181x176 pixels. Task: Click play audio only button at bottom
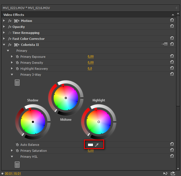pyautogui.click(x=165, y=173)
